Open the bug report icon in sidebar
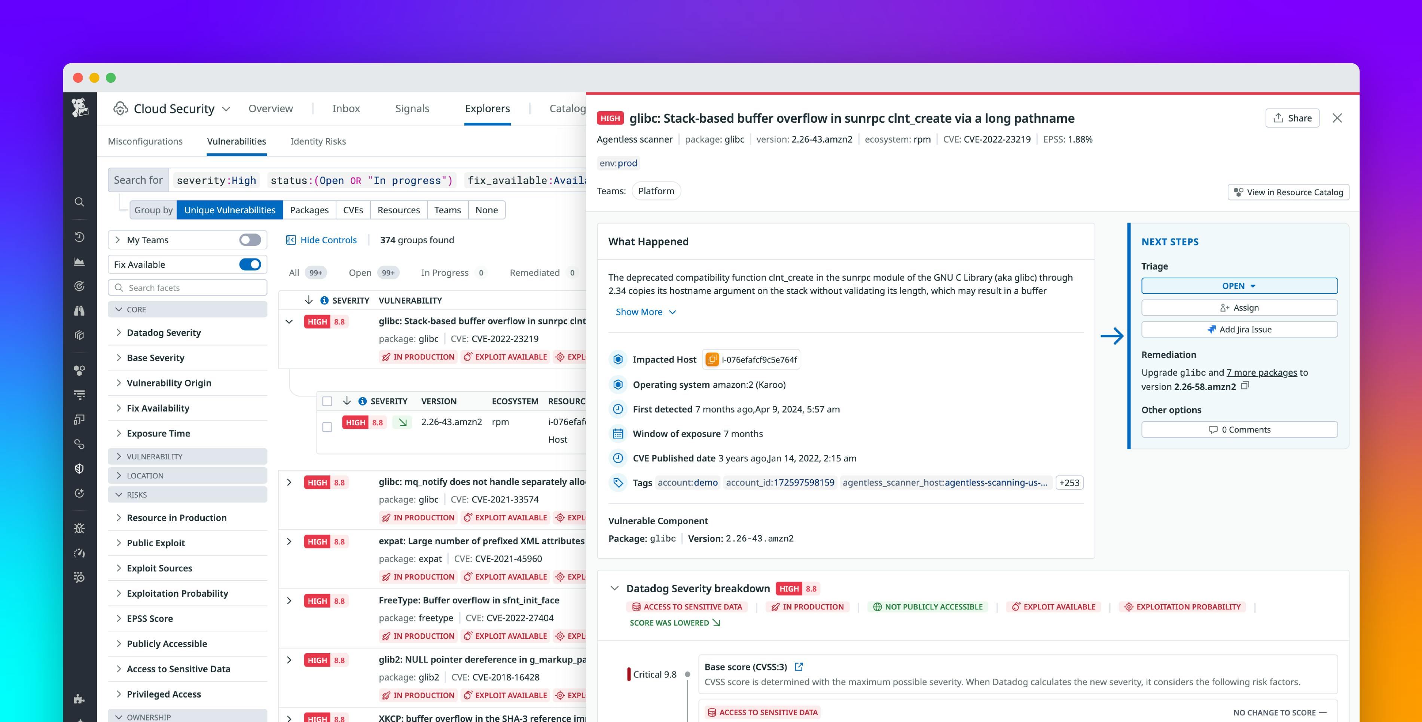1422x722 pixels. (79, 528)
